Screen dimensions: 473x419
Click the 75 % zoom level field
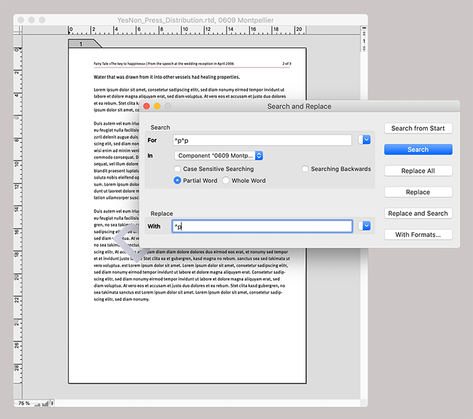click(x=24, y=403)
